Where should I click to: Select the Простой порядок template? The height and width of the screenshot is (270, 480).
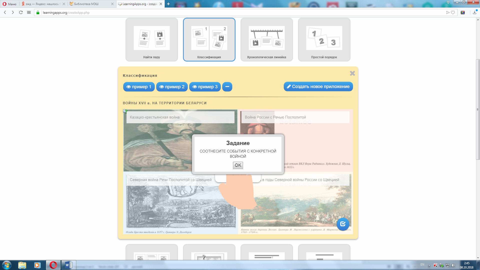point(324,39)
